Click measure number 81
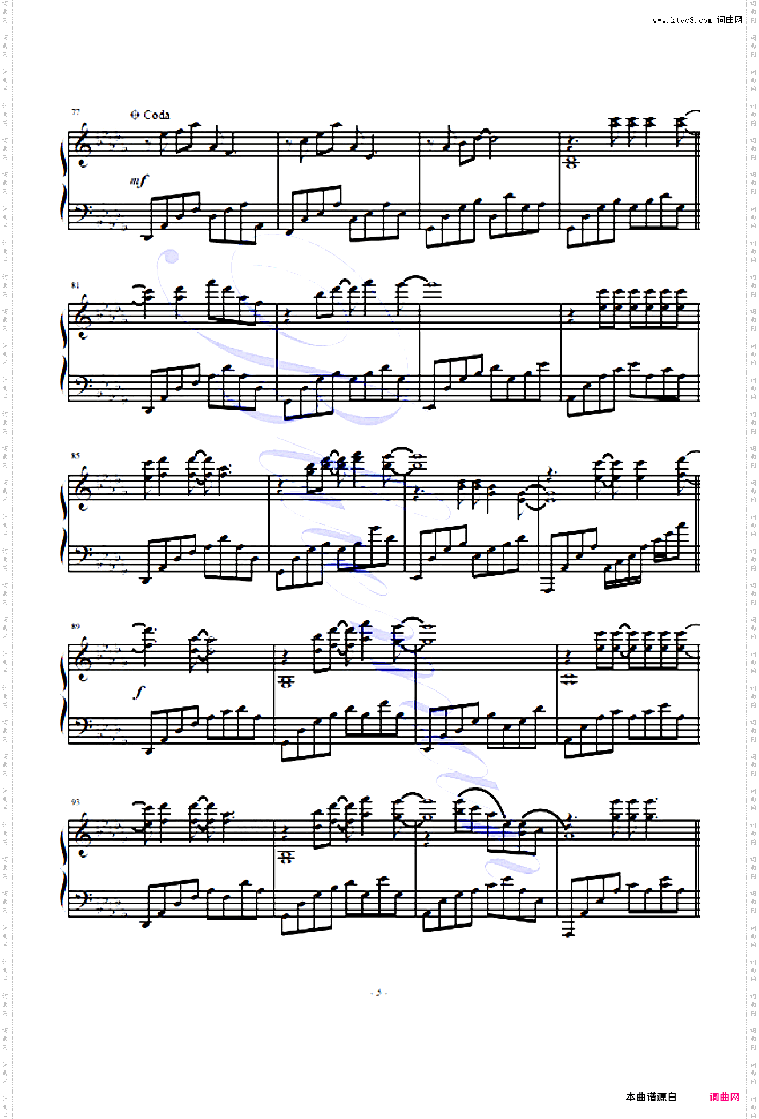 (x=75, y=285)
